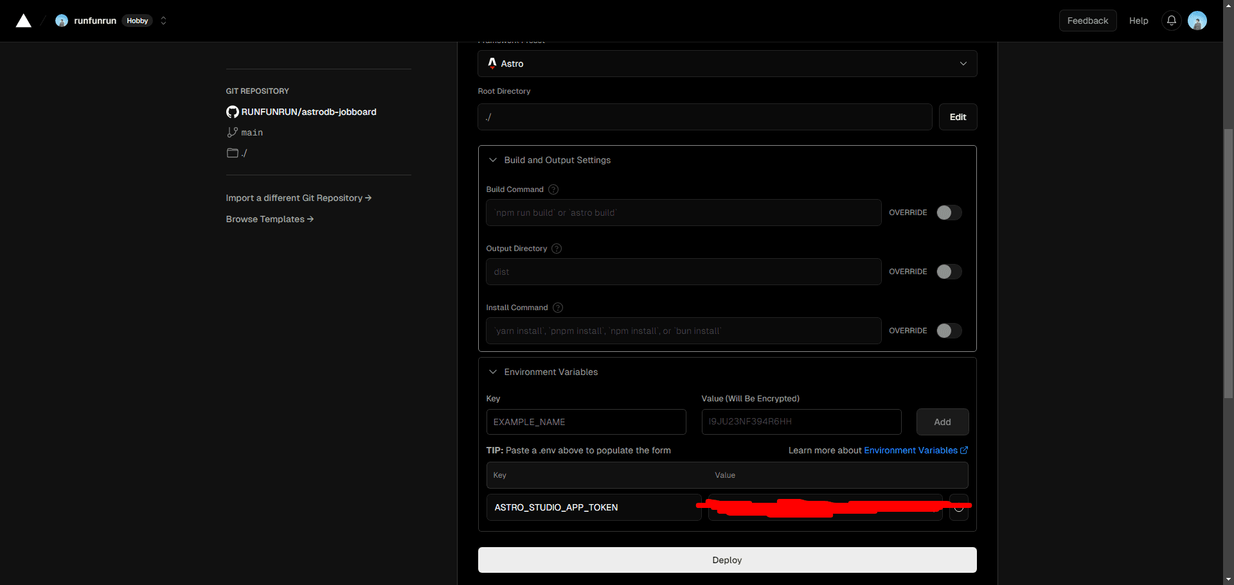Open the notifications bell
This screenshot has width=1234, height=585.
(1171, 21)
